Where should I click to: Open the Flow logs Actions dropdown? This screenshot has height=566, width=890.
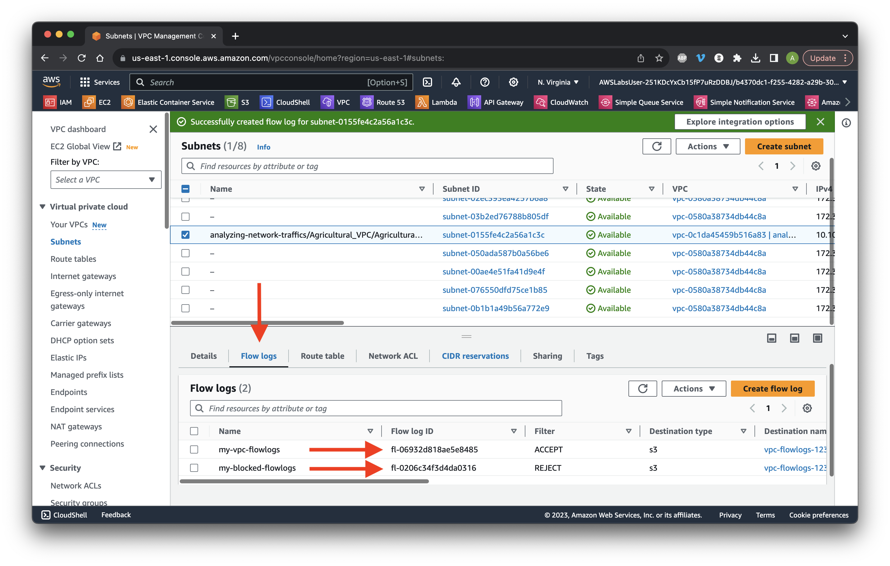693,388
